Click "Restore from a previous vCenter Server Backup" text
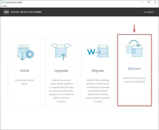Image resolution: width=159 pixels, height=130 pixels. point(134,80)
